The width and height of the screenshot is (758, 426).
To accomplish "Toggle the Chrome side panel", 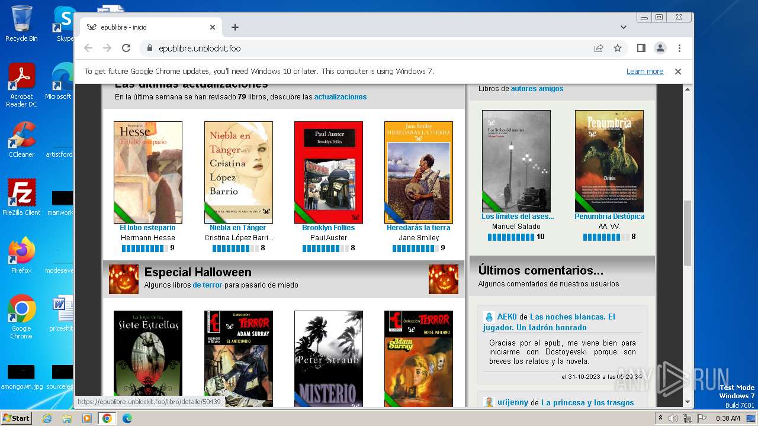I will 641,48.
